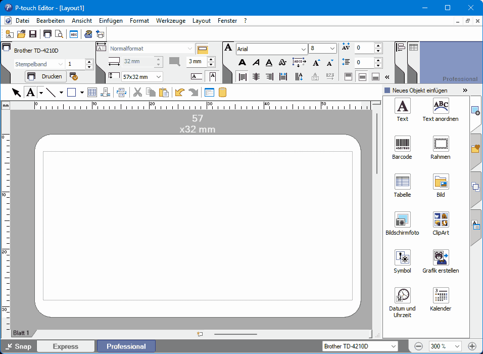
Task: Click the horizontal scrollbar below the label
Action: pyautogui.click(x=235, y=334)
